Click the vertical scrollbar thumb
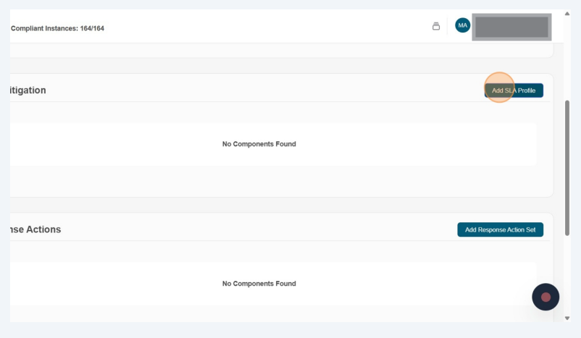Viewport: 581px width, 338px height. click(x=567, y=166)
